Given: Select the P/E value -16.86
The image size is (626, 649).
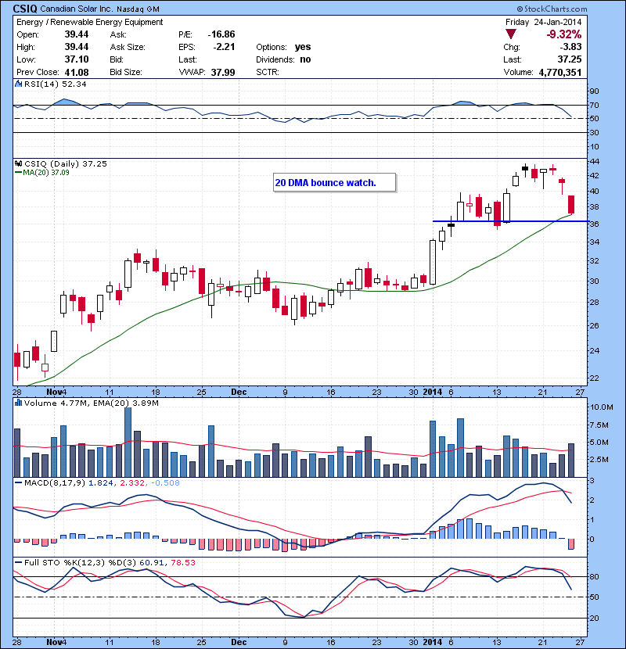Looking at the screenshot, I should [x=221, y=34].
